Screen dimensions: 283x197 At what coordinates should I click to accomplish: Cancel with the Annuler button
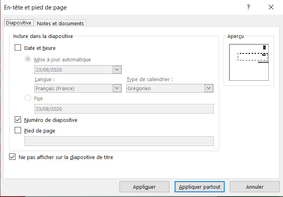pyautogui.click(x=255, y=187)
